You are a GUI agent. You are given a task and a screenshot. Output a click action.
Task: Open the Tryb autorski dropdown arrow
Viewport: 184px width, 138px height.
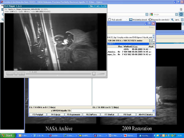tap(126, 20)
